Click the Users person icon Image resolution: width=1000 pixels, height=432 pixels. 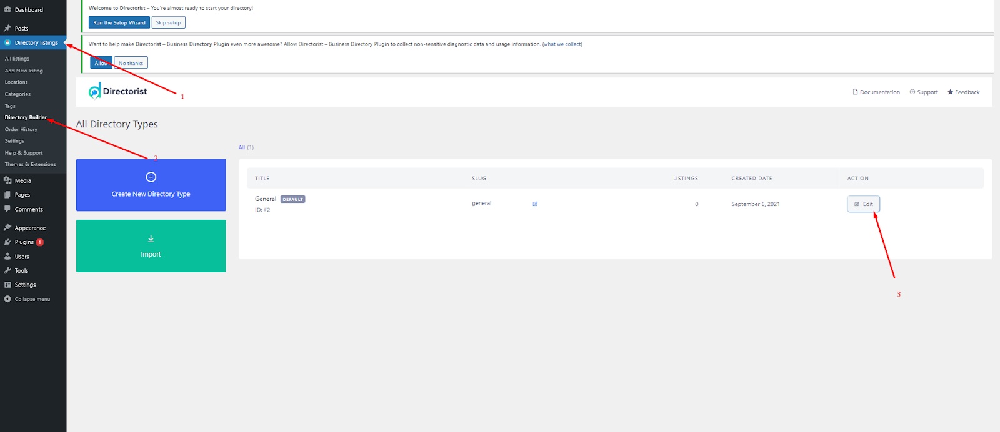[7, 257]
